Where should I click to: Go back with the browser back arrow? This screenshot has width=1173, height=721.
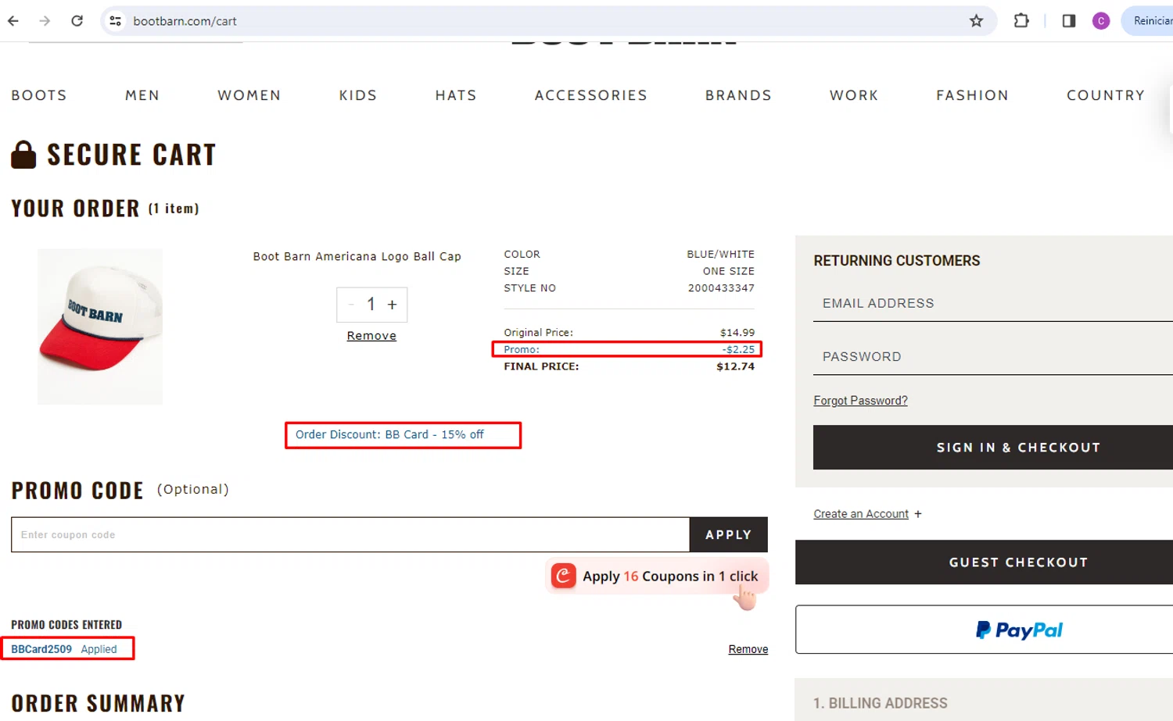point(13,21)
